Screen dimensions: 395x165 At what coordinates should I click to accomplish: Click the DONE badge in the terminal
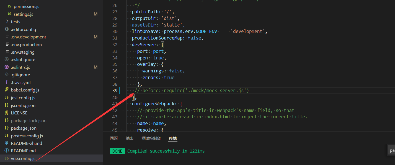pos(117,151)
